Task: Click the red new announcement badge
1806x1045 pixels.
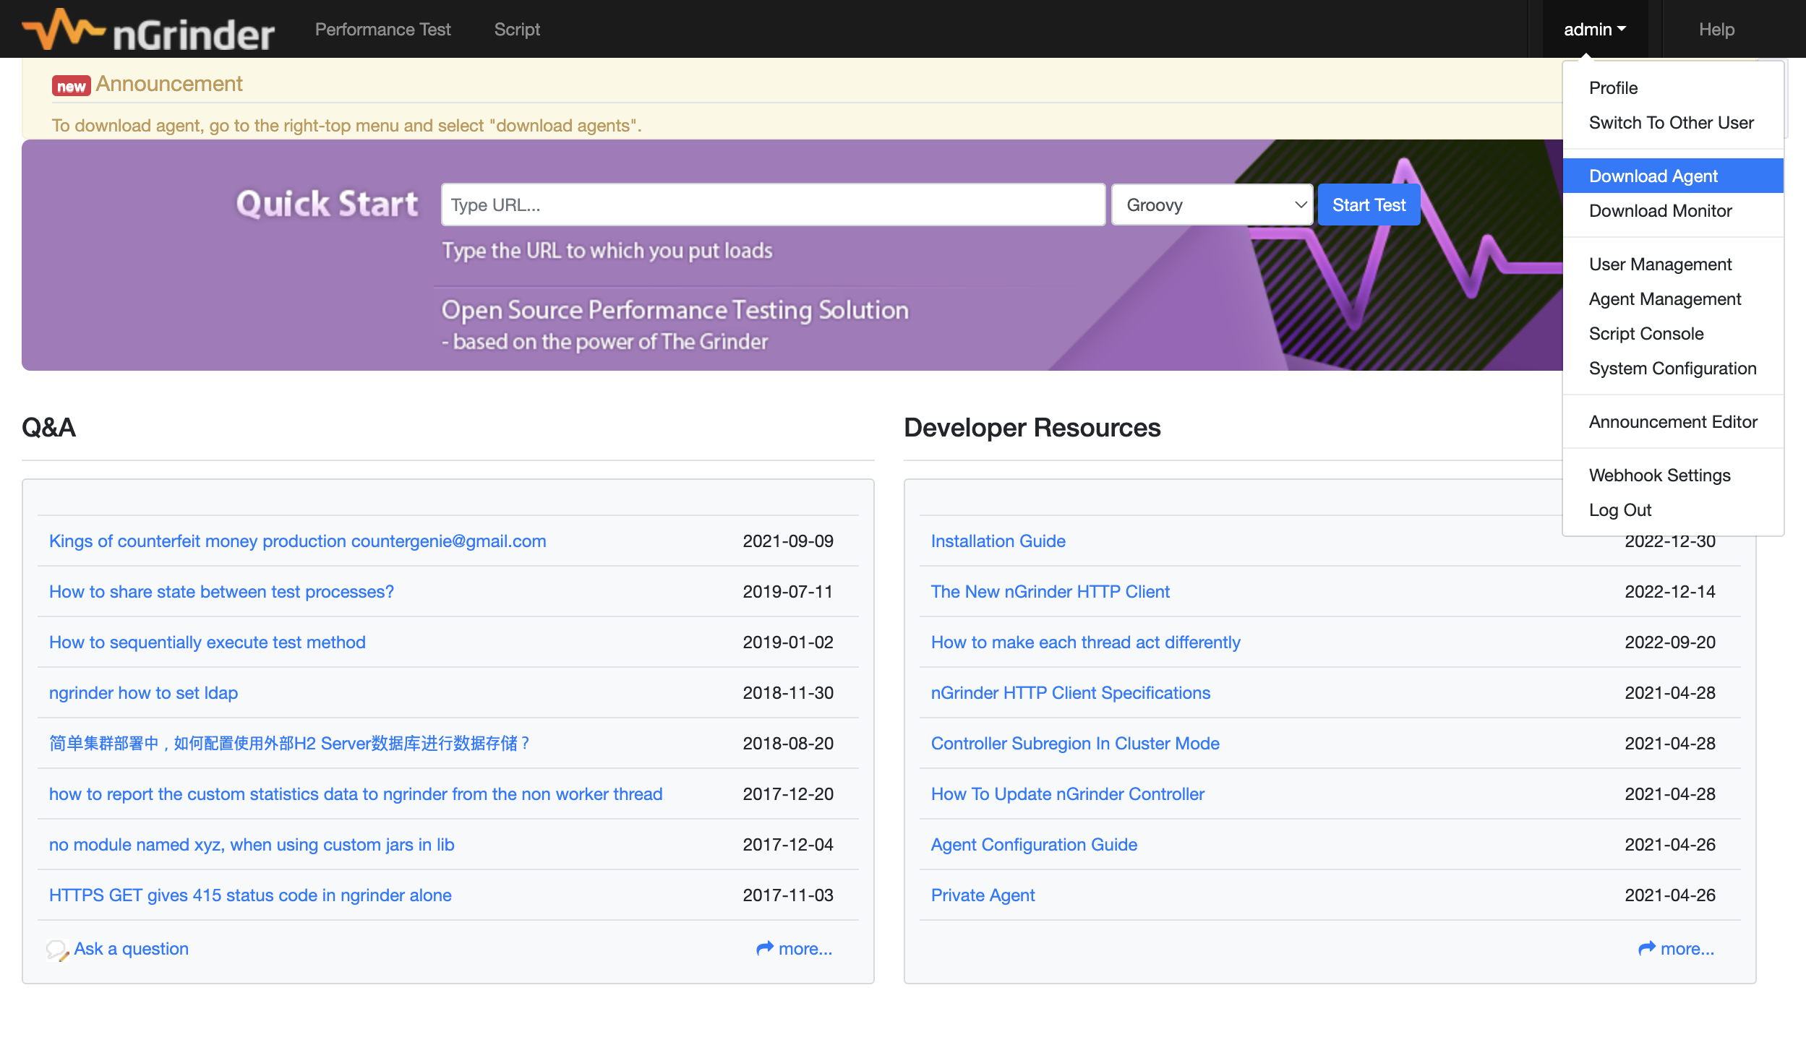Action: [x=71, y=86]
